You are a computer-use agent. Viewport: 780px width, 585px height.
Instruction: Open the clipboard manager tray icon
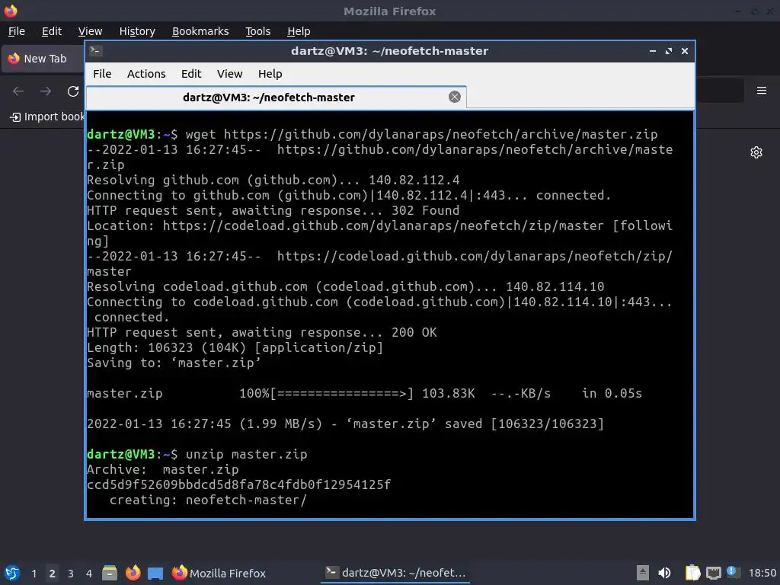coord(692,573)
